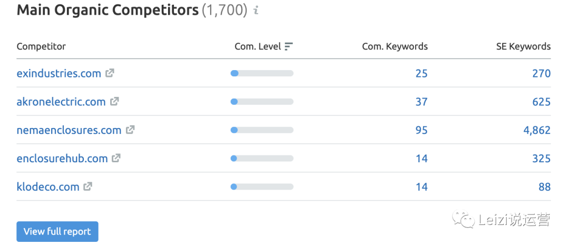Open 4,862 SE keywords value
The height and width of the screenshot is (245, 569).
click(x=537, y=130)
